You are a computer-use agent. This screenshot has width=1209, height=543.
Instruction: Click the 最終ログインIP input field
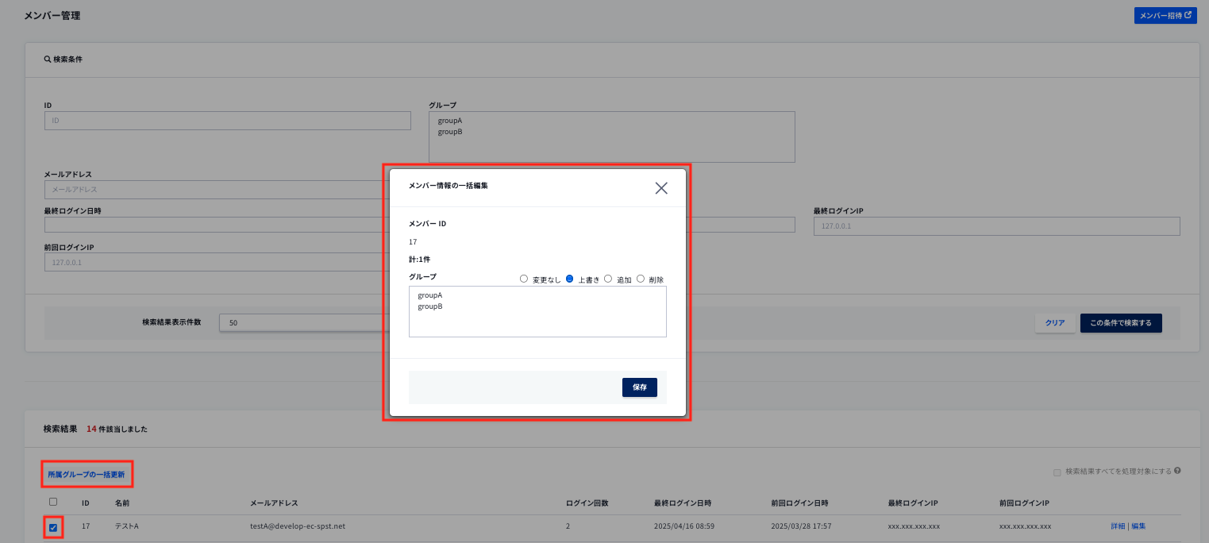996,226
